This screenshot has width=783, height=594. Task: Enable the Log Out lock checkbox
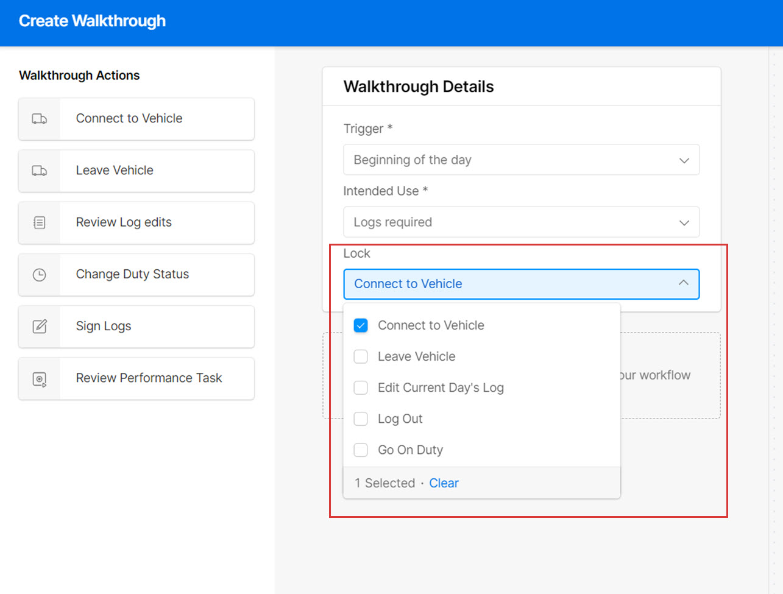click(x=361, y=419)
